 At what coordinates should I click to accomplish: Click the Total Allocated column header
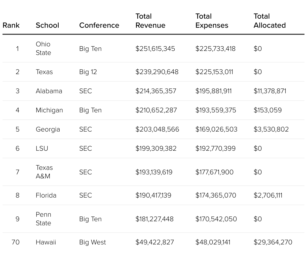270,21
